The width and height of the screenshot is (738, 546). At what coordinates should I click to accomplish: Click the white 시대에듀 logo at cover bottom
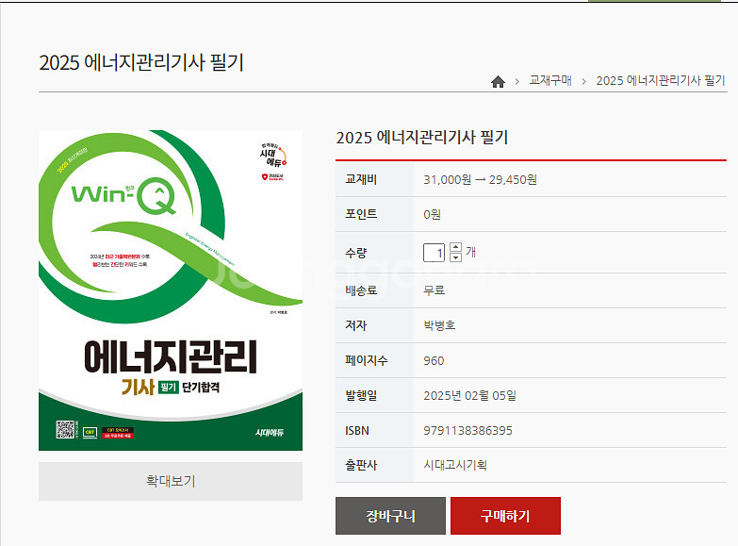(271, 433)
